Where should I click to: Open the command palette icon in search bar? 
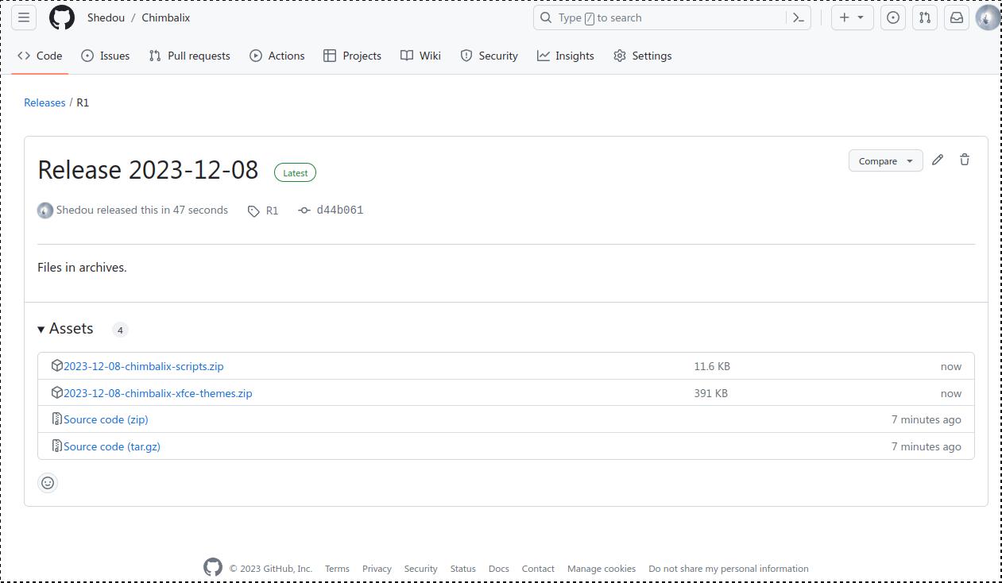coord(799,17)
